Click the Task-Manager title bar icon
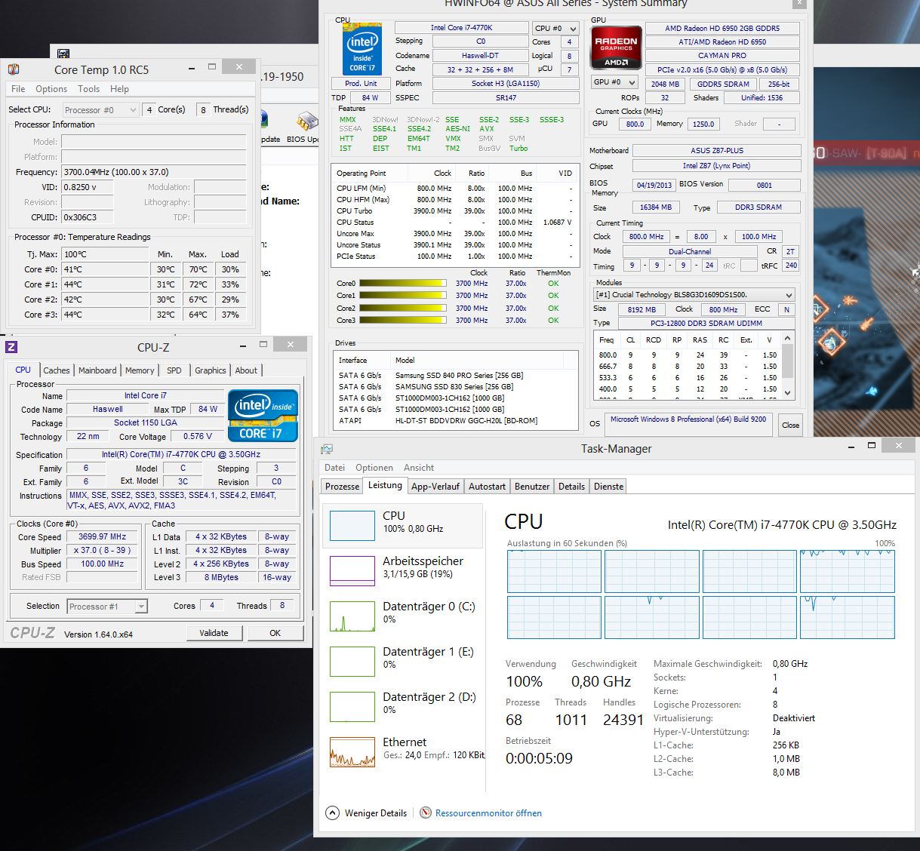920x851 pixels. 327,449
